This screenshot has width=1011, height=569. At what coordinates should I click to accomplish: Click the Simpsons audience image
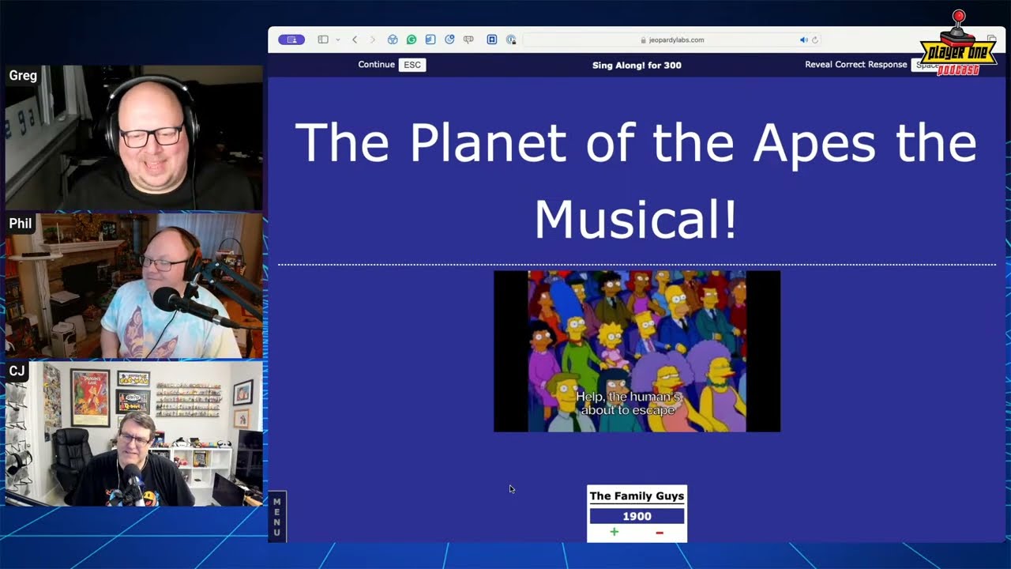[x=637, y=352]
